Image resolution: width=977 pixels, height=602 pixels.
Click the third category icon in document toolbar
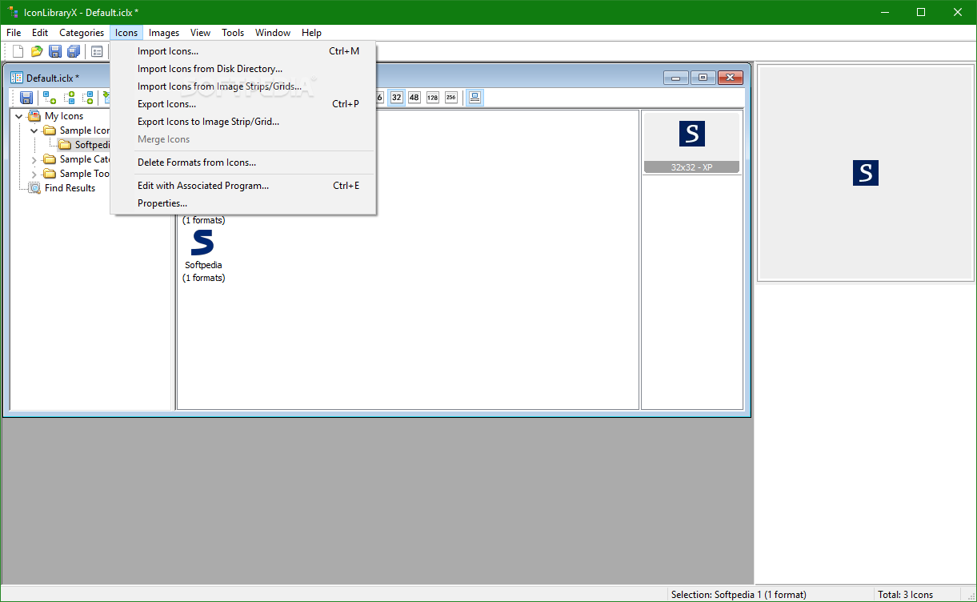[x=87, y=98]
